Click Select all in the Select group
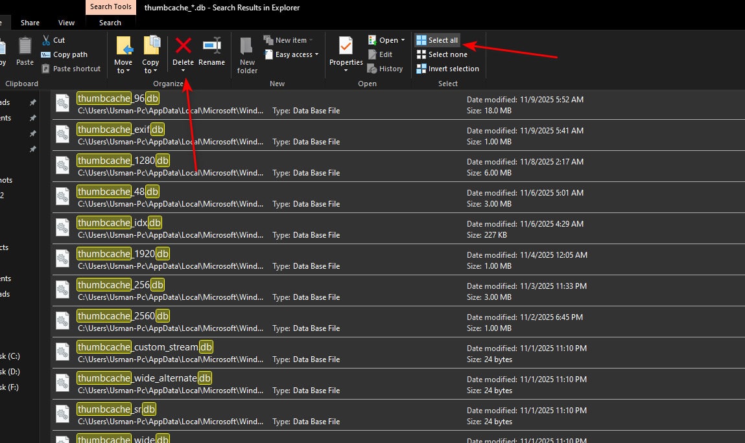 437,40
